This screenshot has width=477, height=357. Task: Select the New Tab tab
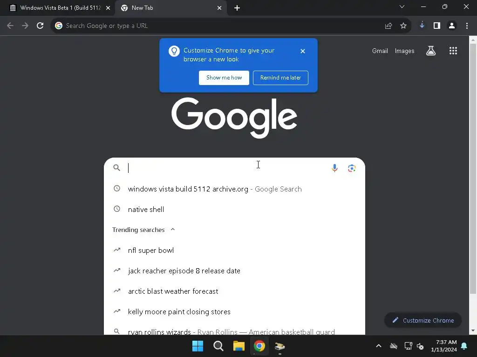(x=170, y=8)
